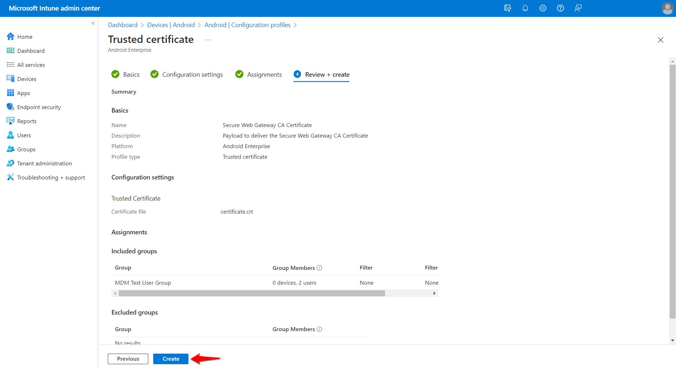Image resolution: width=676 pixels, height=367 pixels.
Task: Open Android | Configuration profiles breadcrumb
Action: coord(247,25)
